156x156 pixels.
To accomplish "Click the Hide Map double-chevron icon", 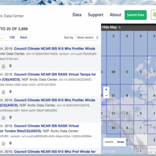I will tap(119, 27).
